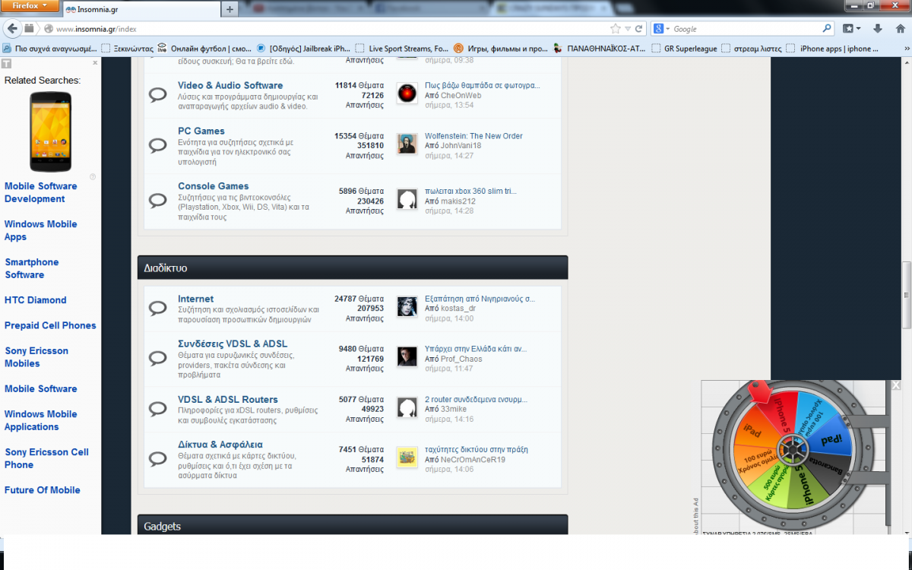Screen dimensions: 912x570
Task: Open the 'iPhone apps | iphone' bookmark
Action: [x=834, y=49]
